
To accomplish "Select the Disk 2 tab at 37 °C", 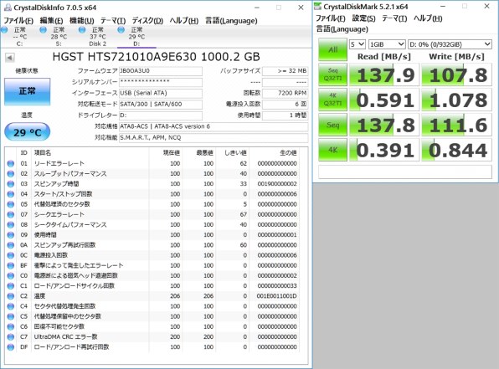I will [x=97, y=37].
